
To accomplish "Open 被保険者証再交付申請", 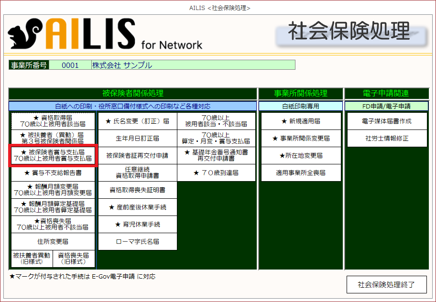I will click(x=137, y=156).
